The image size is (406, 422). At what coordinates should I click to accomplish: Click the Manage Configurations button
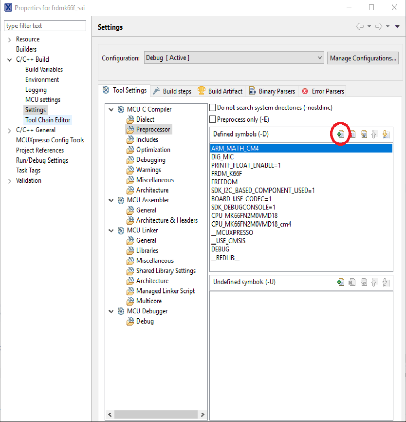point(363,58)
